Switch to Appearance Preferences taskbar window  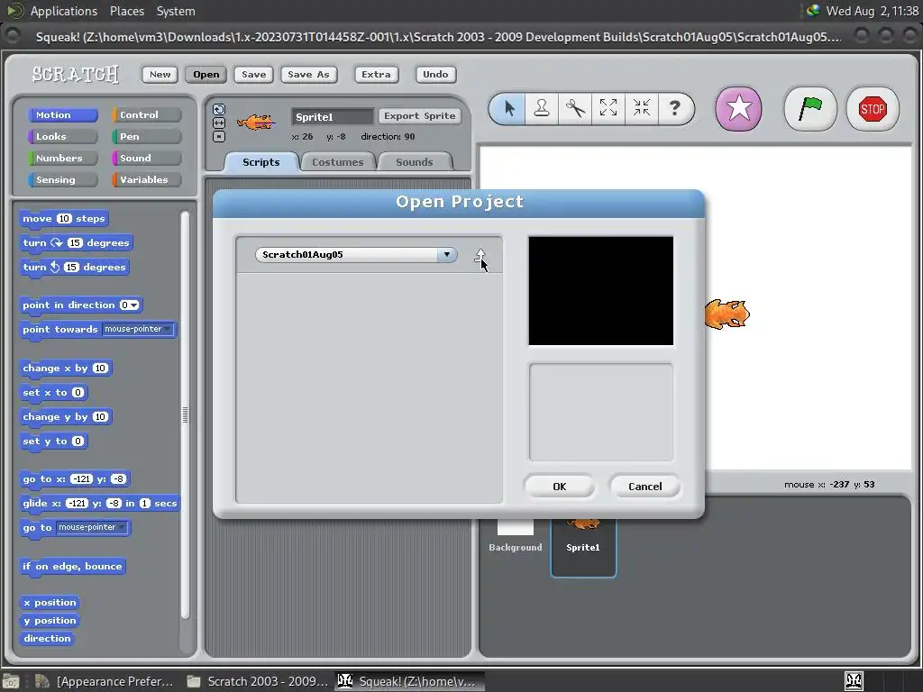pos(105,681)
